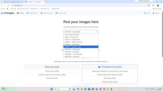The image size is (163, 91).
Task: Click Log in link
Action: coord(147,13)
